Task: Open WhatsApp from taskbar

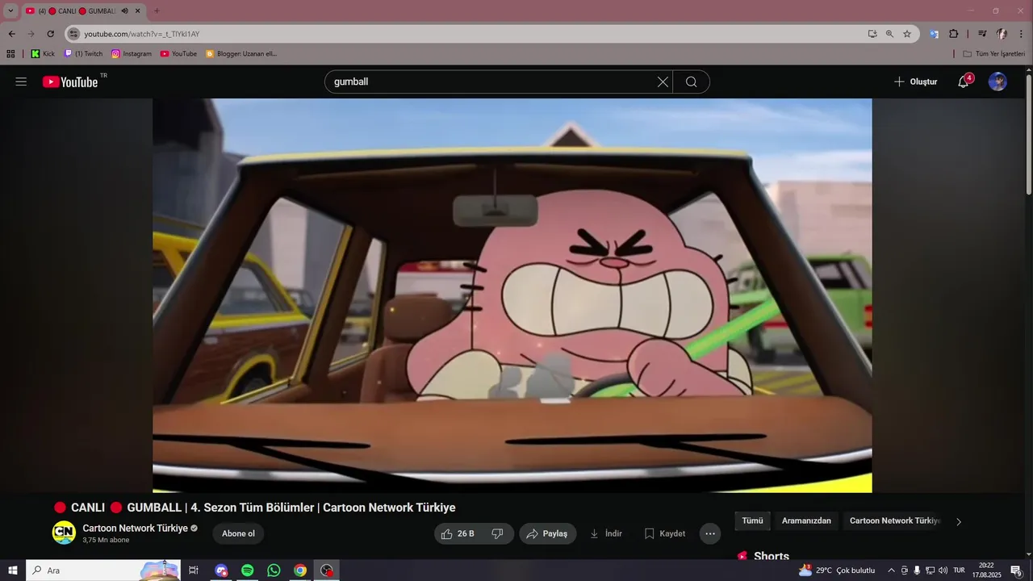Action: (x=274, y=571)
